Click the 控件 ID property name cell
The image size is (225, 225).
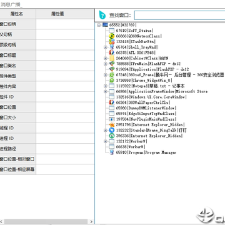(18, 97)
